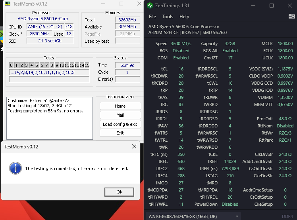Image resolution: width=297 pixels, height=220 pixels.
Task: Maximize the ZenTimings window
Action: [x=272, y=6]
